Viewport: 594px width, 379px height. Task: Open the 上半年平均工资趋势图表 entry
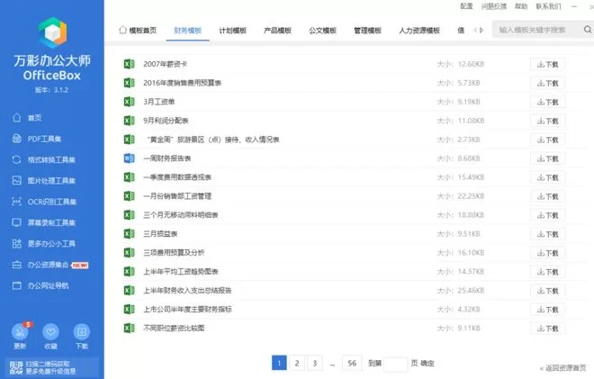(x=181, y=271)
